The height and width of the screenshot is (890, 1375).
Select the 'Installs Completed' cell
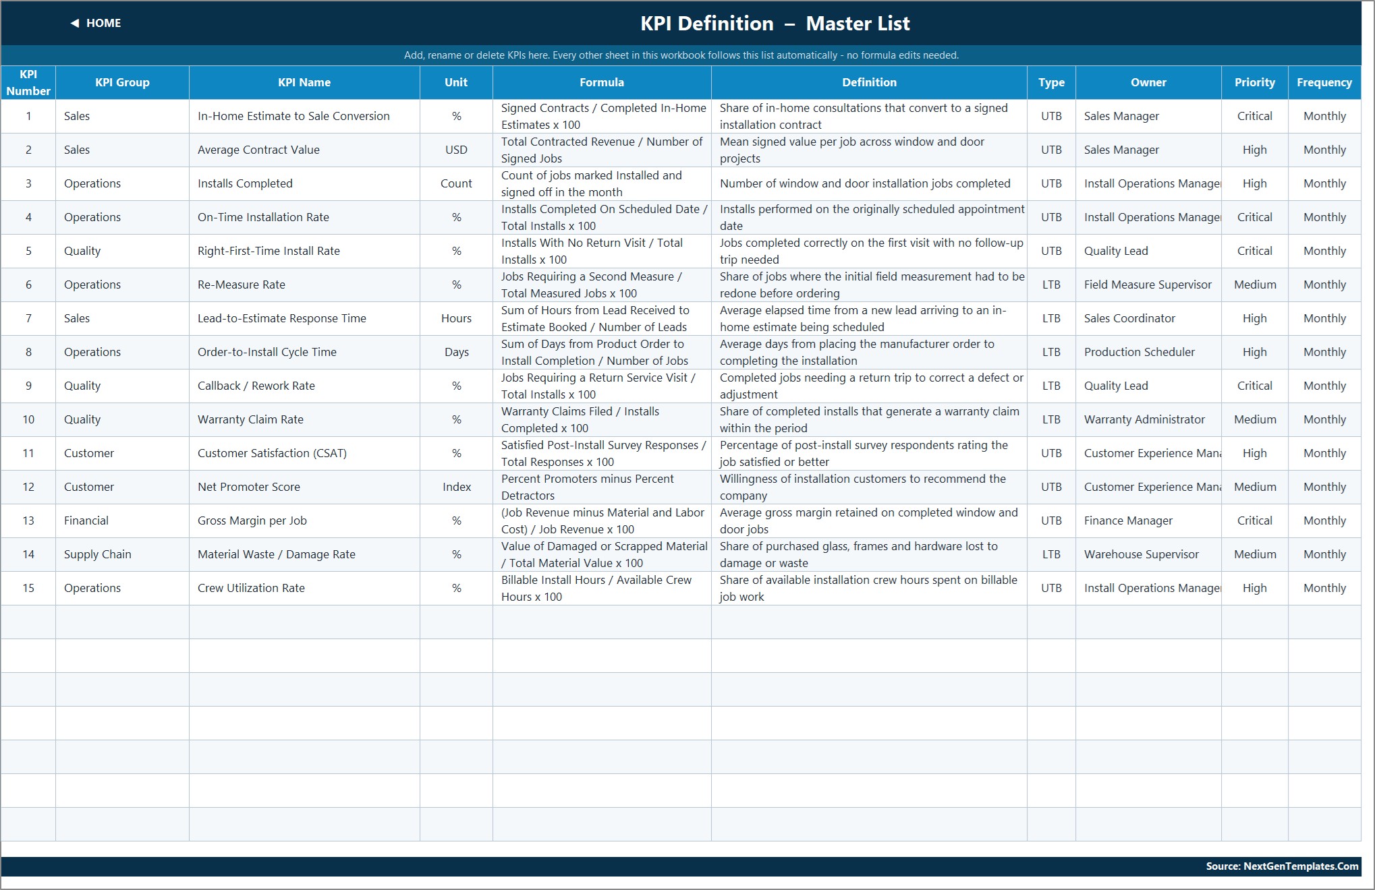[304, 183]
